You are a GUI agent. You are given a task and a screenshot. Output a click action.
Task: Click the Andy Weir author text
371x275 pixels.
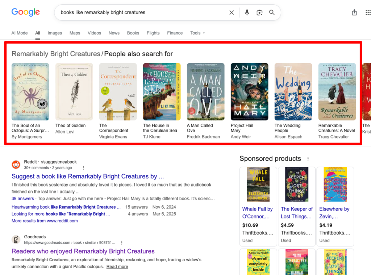[x=241, y=137]
